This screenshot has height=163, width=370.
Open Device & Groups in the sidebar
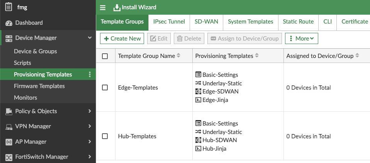(x=36, y=51)
